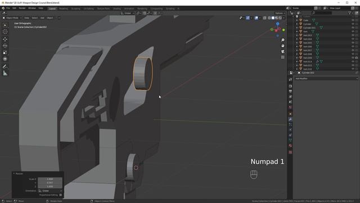Switch to solid viewport shading

273,17
